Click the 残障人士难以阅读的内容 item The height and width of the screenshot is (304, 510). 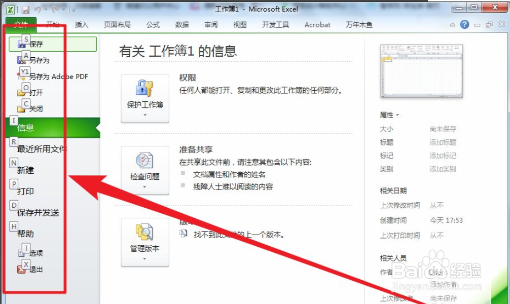click(x=233, y=186)
